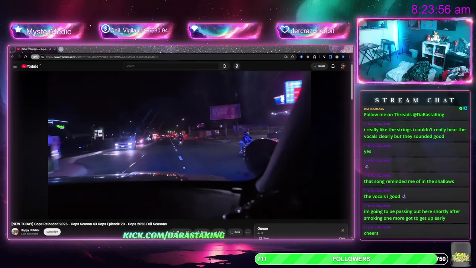Subscribe to the Happy FUNNN channel

[52, 232]
